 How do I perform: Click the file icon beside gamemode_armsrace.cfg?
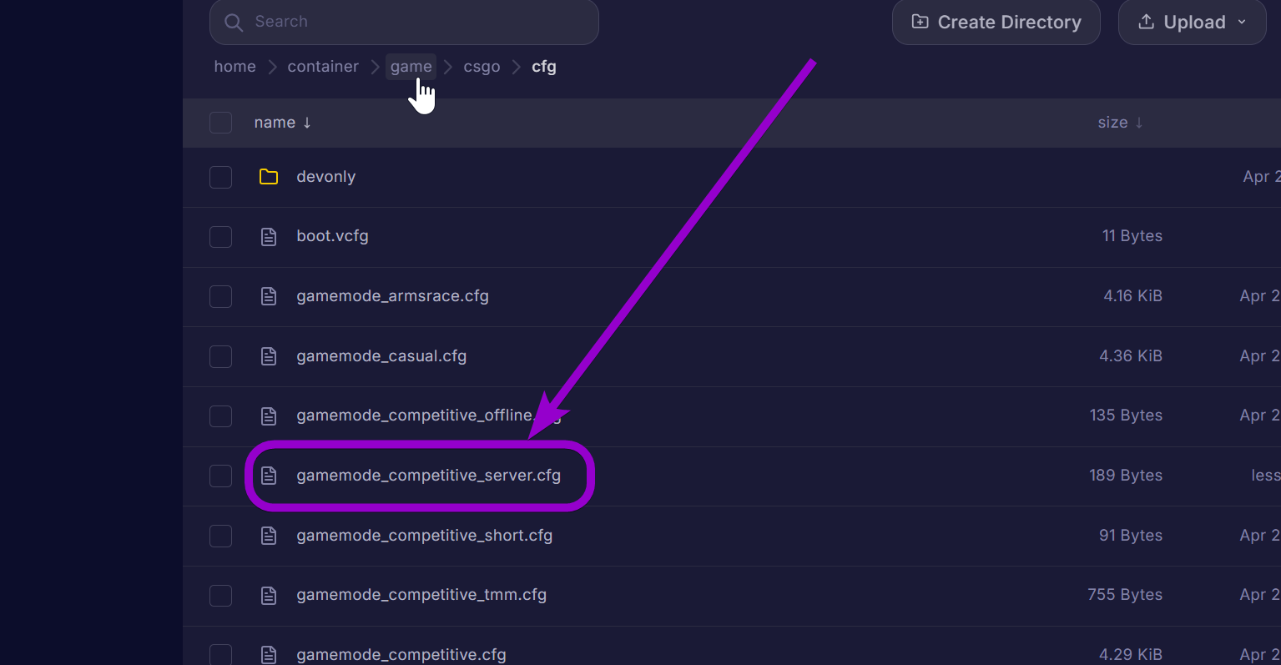point(268,296)
